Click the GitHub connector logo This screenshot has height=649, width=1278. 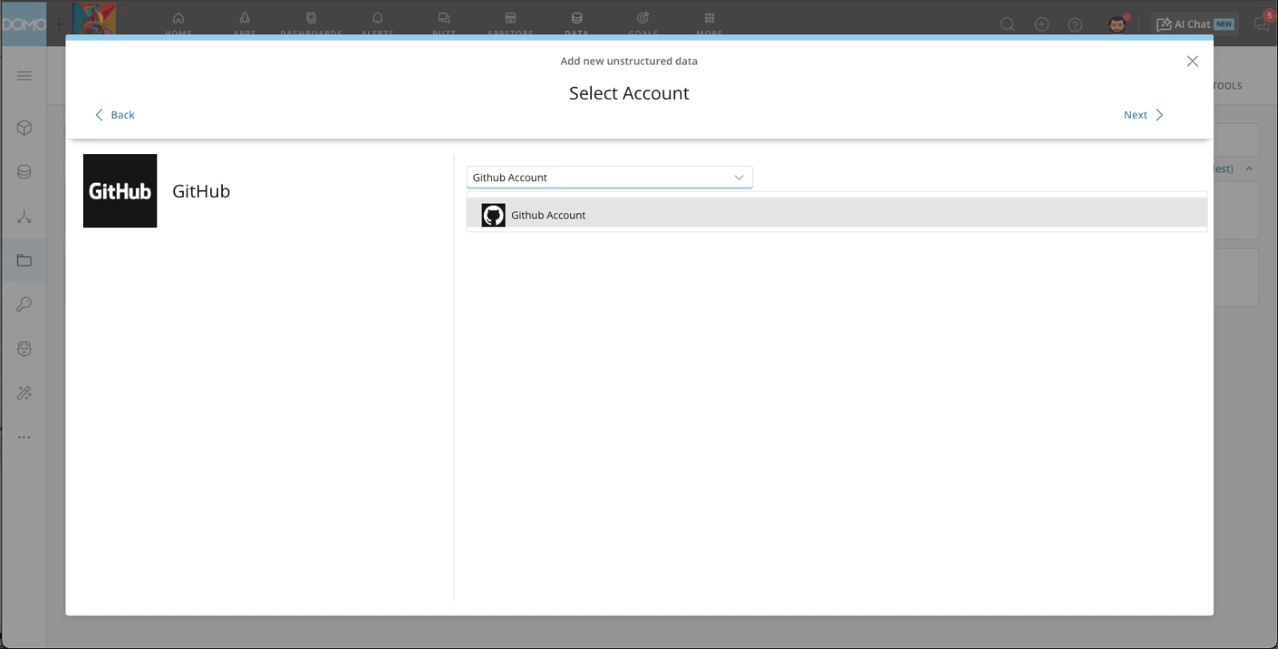pyautogui.click(x=120, y=191)
